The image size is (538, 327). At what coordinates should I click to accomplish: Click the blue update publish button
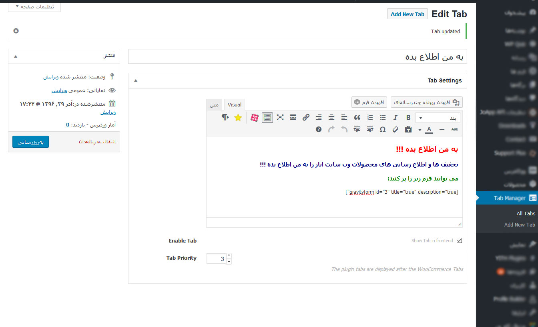click(30, 142)
